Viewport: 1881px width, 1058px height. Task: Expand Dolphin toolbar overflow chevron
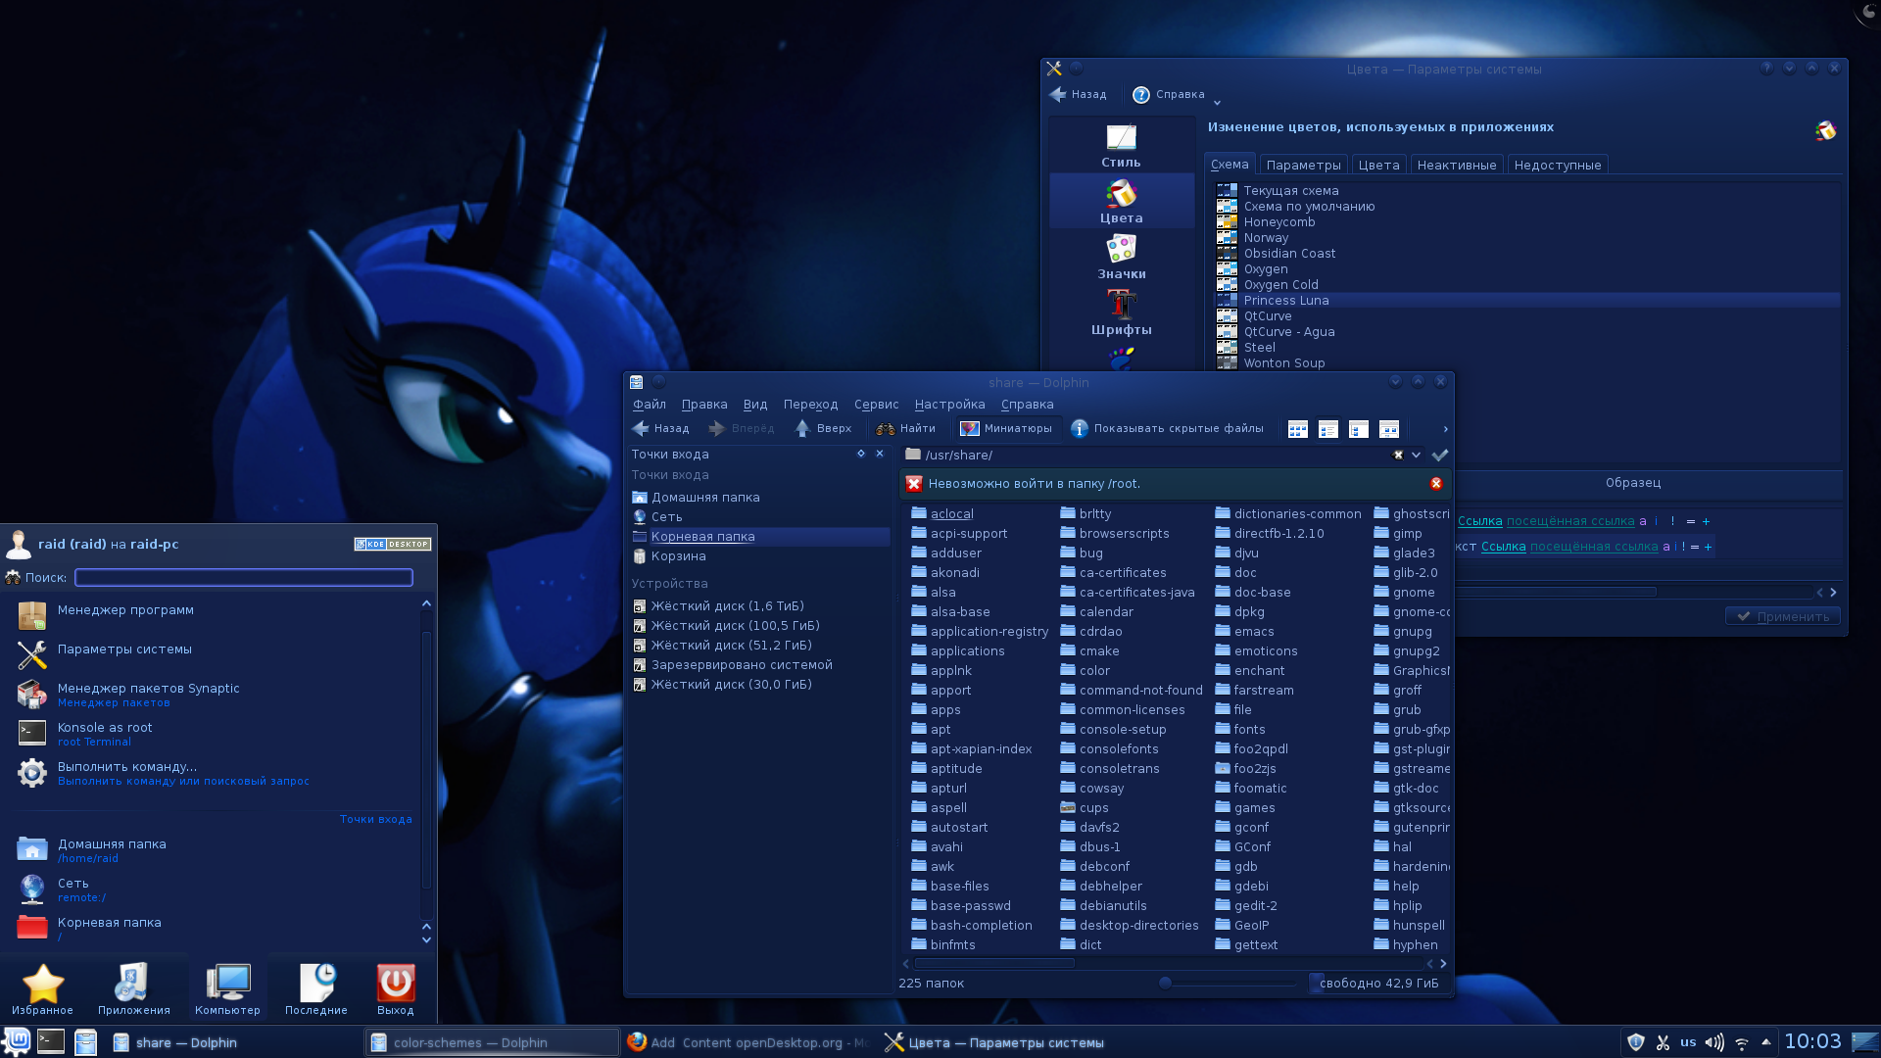tap(1445, 429)
